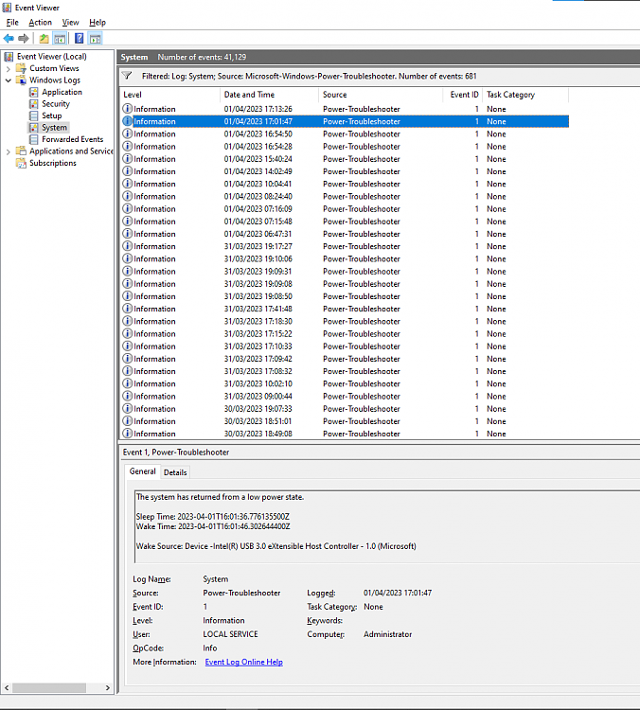Toggle the Show/Hide Console Tree toolbar button
Image resolution: width=640 pixels, height=710 pixels.
[x=60, y=39]
